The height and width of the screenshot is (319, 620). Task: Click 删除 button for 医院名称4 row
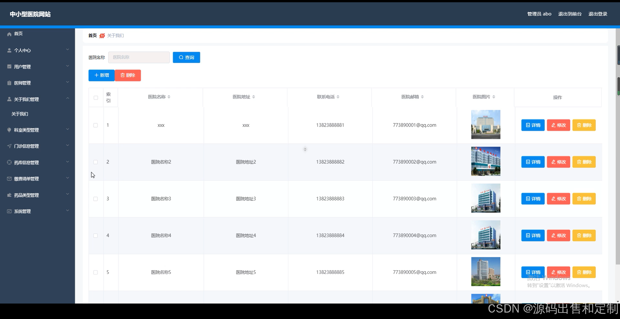coord(584,236)
